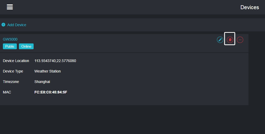Viewport: 265px width, 134px height.
Task: Select the Devices page title
Action: pyautogui.click(x=250, y=7)
